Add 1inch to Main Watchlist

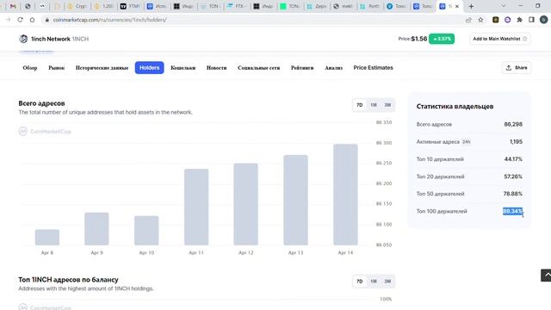499,39
